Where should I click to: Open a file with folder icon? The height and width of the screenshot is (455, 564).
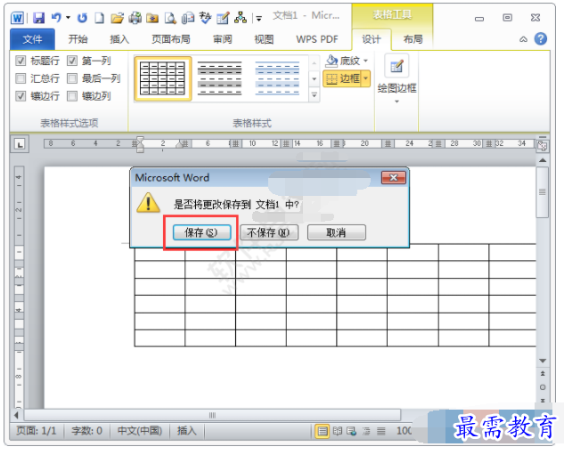click(117, 18)
